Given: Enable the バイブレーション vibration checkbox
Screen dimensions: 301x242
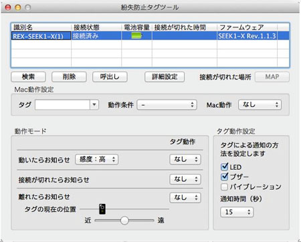Looking at the screenshot, I should click(224, 187).
